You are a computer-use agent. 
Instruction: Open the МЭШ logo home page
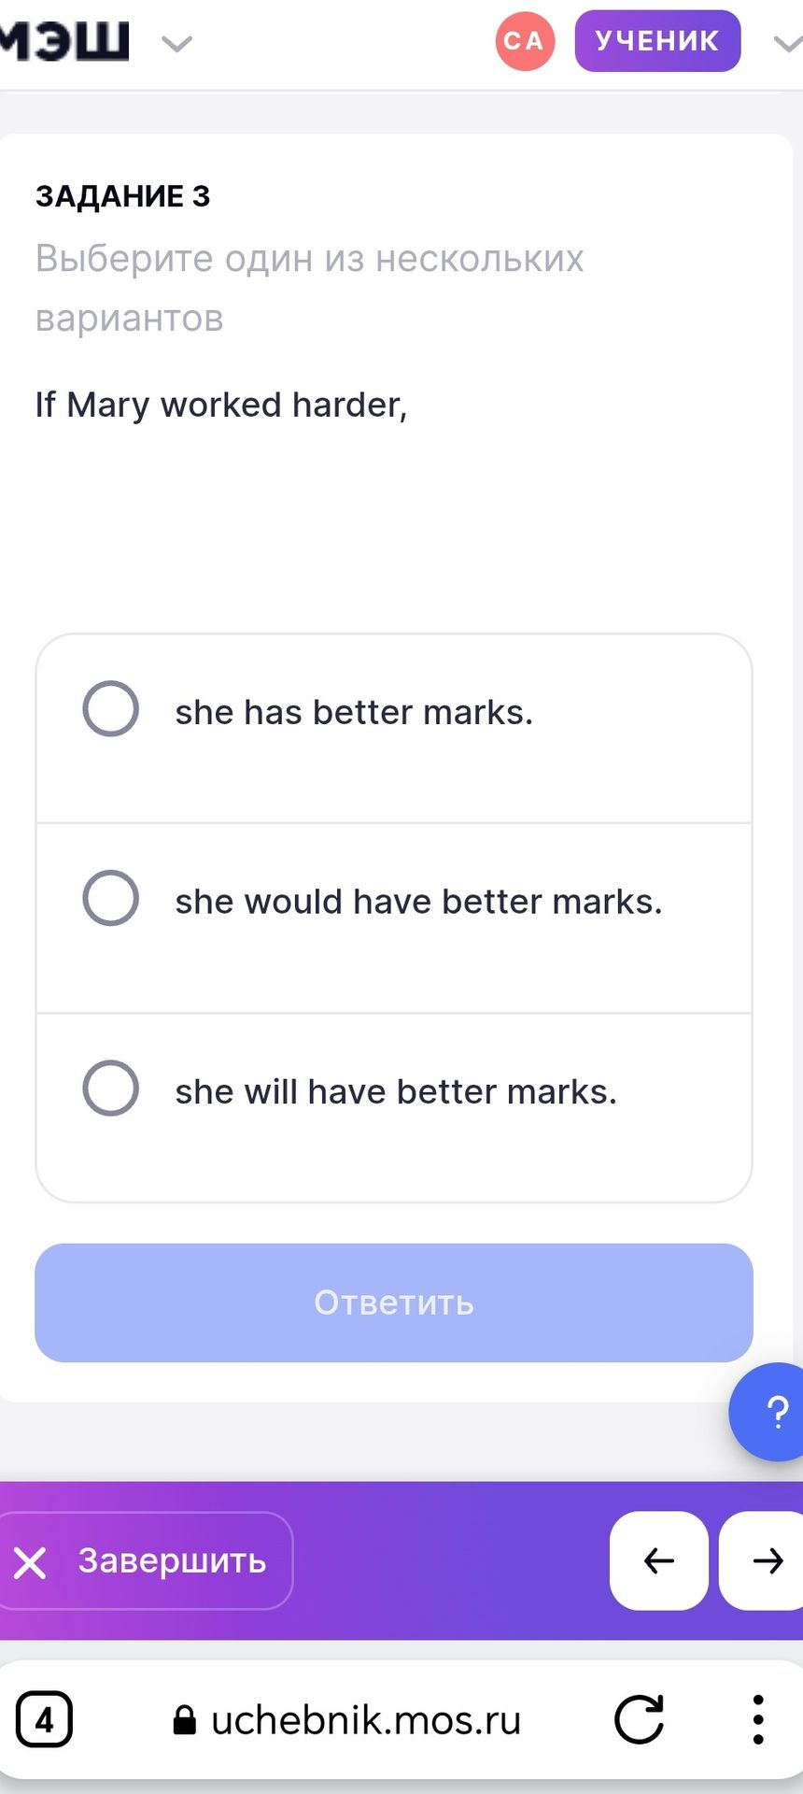63,41
